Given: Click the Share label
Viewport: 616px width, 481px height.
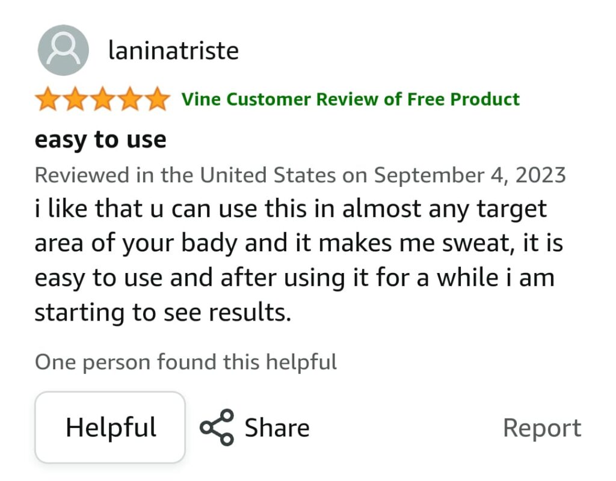Looking at the screenshot, I should tap(277, 428).
